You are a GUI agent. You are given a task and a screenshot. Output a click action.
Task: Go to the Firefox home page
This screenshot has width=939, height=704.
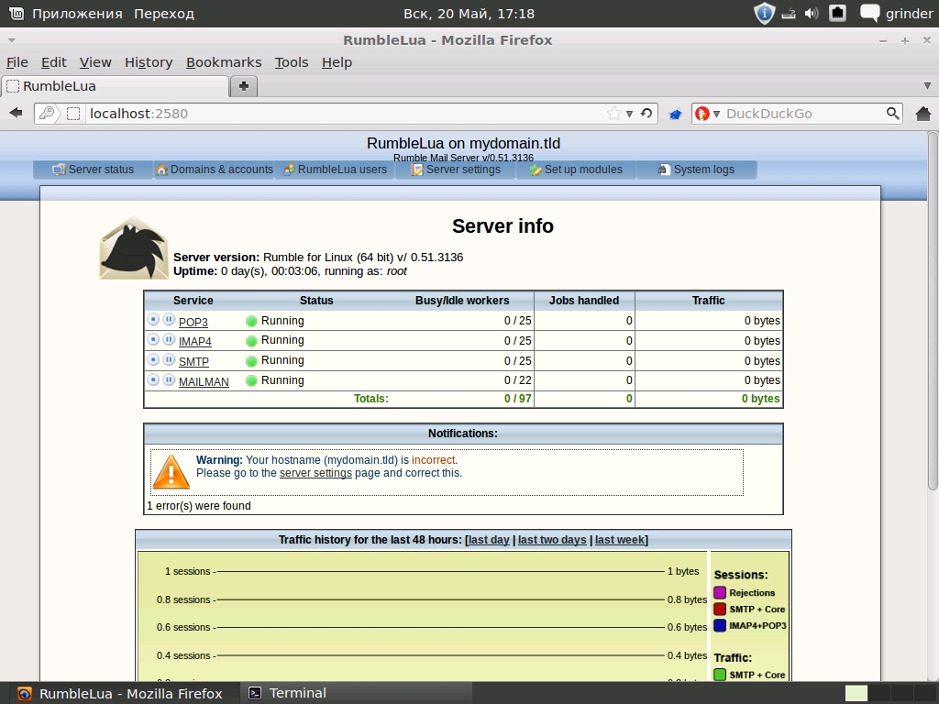pos(922,113)
